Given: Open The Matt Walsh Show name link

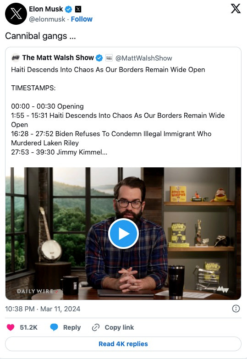Looking at the screenshot, I should coord(58,58).
